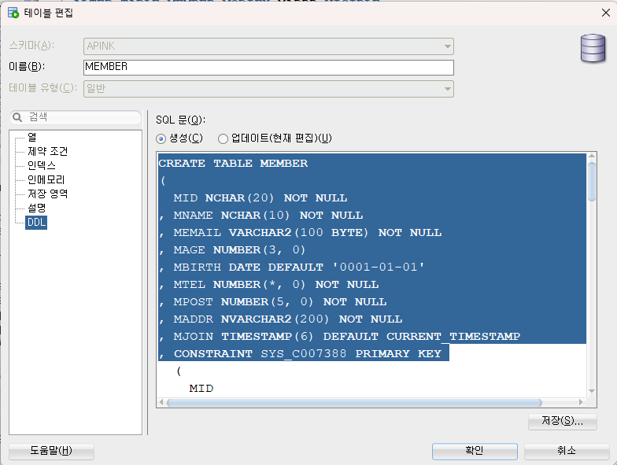Viewport: 617px width, 465px height.
Task: Select 저장 영역 in the tree
Action: (47, 194)
